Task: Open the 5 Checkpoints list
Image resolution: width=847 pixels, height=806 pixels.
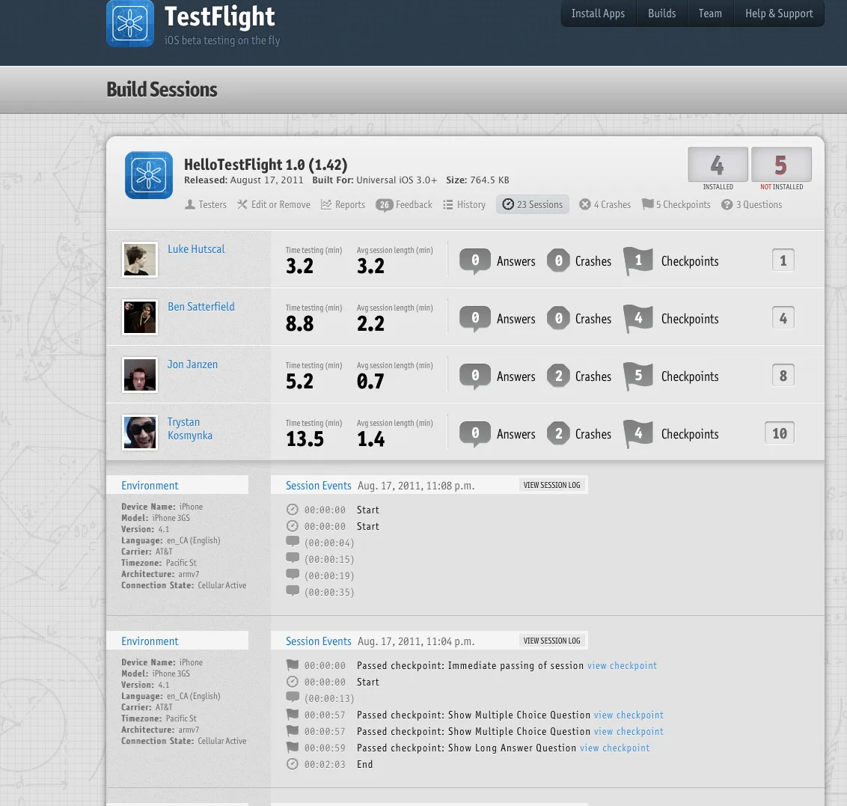Action: (x=676, y=204)
